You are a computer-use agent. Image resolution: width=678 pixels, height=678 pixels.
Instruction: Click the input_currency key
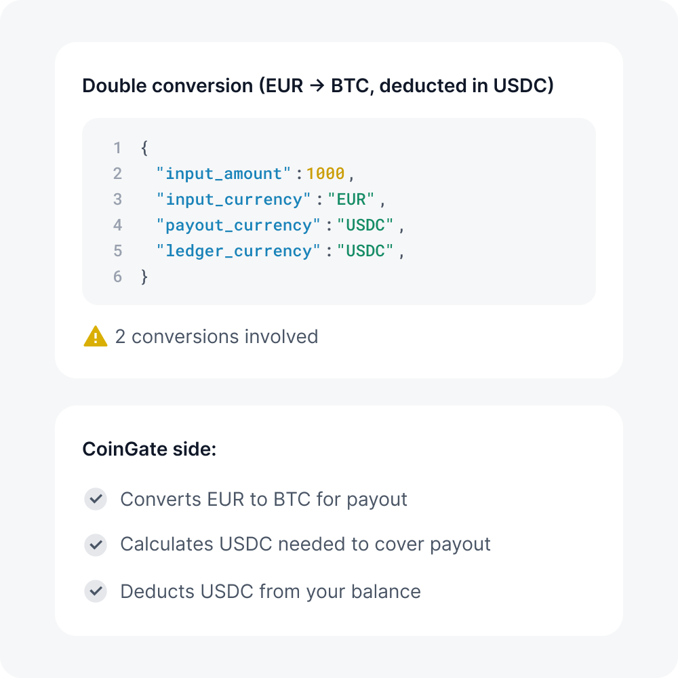click(234, 199)
